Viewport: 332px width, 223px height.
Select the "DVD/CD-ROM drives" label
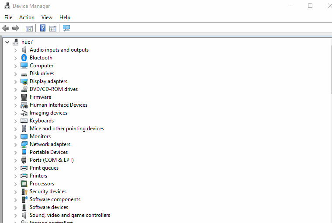coord(54,89)
